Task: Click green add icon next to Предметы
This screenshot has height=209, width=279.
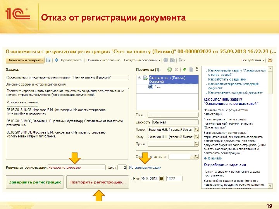Action: 170,70
